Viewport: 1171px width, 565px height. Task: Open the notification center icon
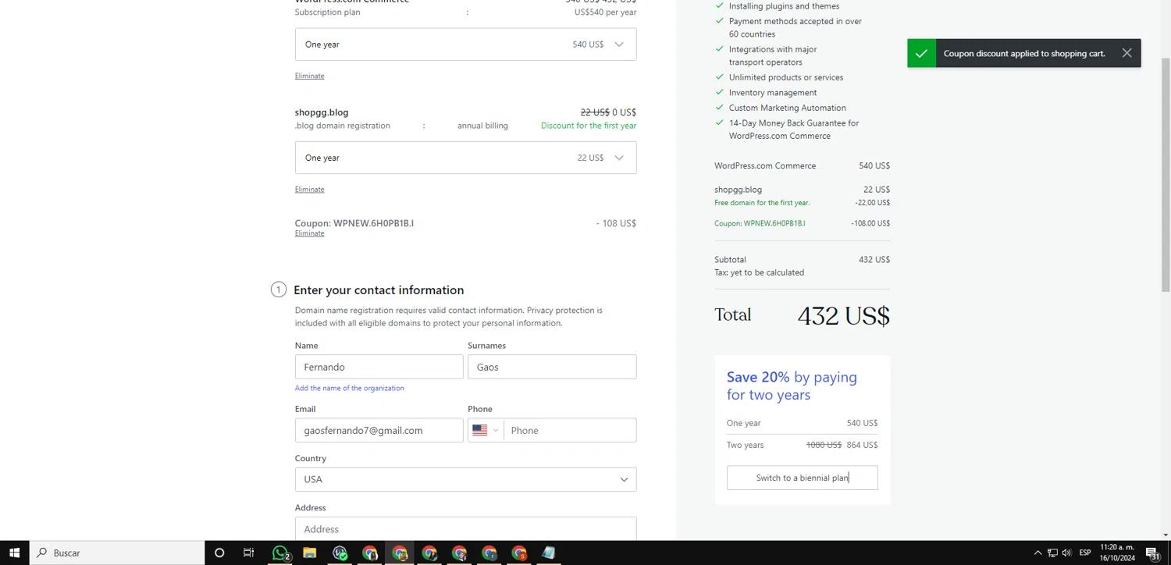pyautogui.click(x=1152, y=553)
